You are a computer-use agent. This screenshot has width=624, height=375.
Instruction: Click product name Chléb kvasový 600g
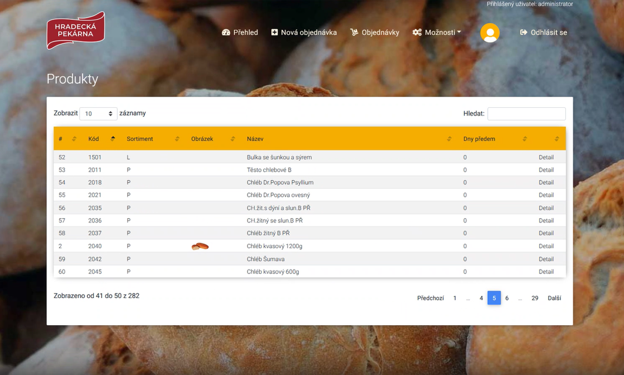click(x=272, y=271)
